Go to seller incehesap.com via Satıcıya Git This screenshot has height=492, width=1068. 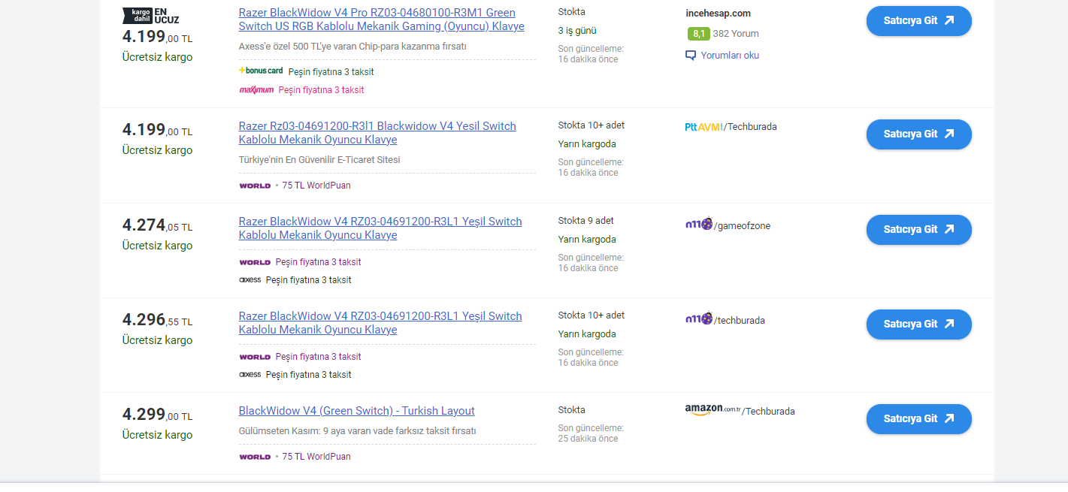(x=918, y=20)
